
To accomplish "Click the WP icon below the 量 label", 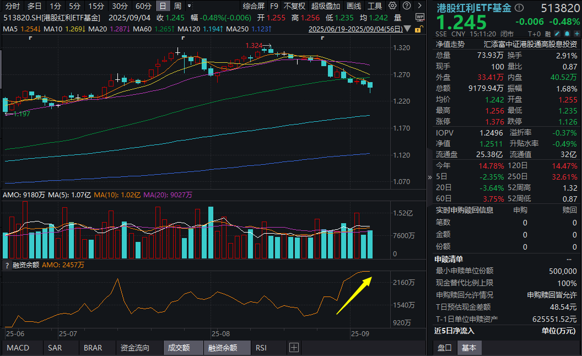I will 420,17.
